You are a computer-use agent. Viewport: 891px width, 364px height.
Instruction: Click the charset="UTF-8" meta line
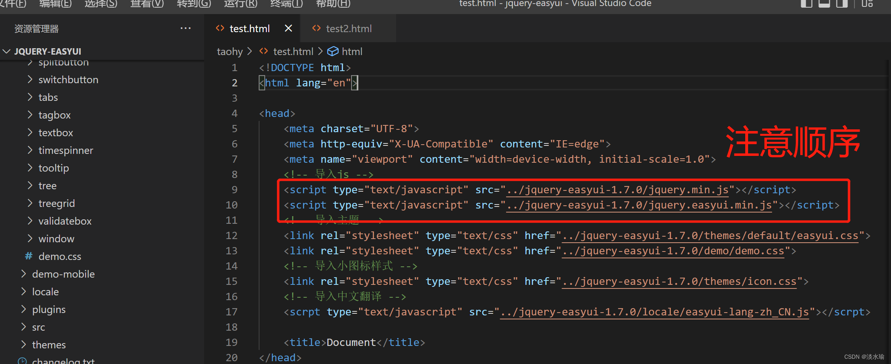[x=351, y=129]
